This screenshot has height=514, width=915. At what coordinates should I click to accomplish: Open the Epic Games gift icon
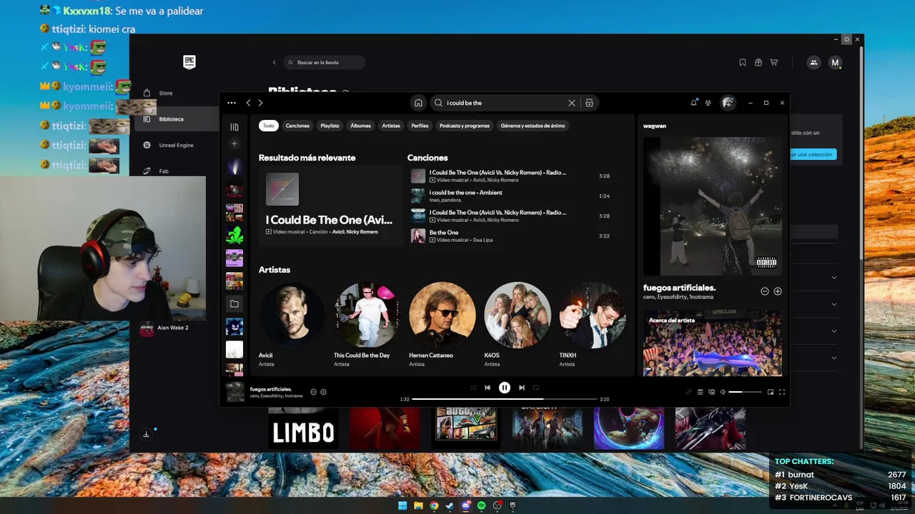(x=758, y=62)
